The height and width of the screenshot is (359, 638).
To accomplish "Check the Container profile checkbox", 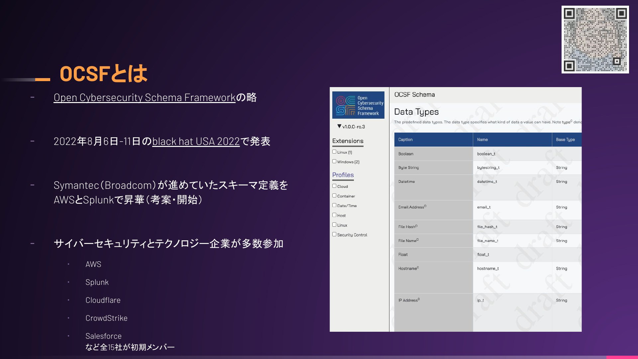I will coord(334,195).
